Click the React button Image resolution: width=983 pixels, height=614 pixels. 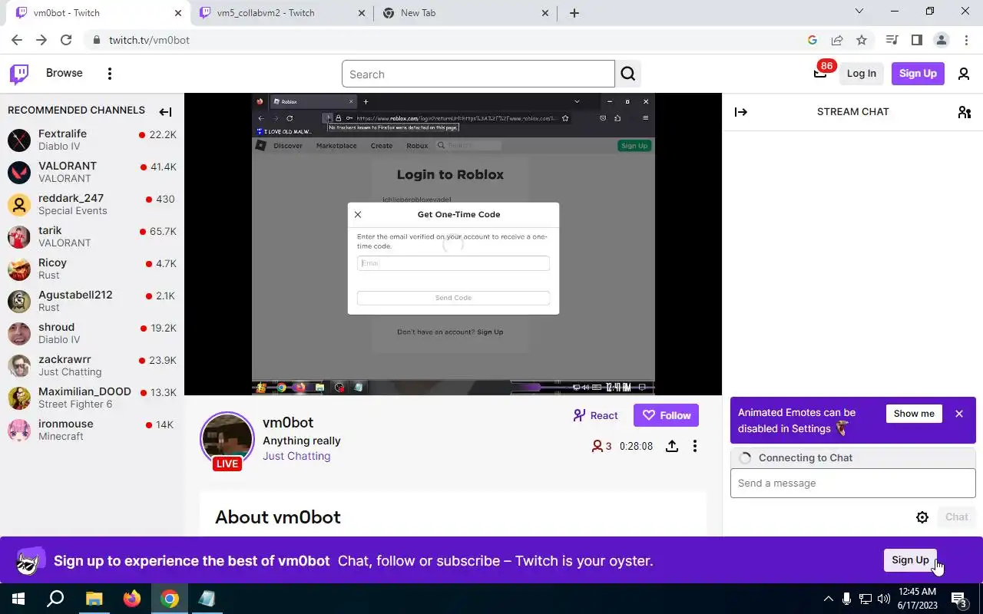click(595, 415)
